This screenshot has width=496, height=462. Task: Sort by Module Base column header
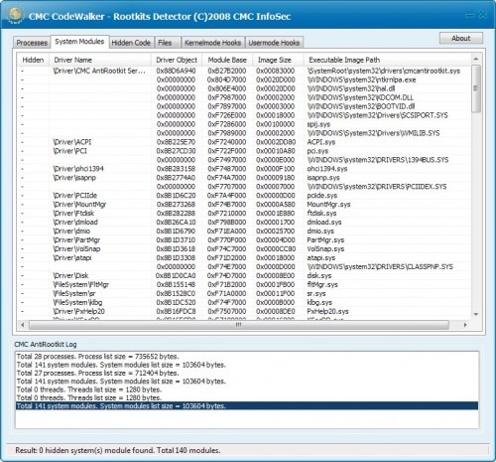pyautogui.click(x=227, y=60)
